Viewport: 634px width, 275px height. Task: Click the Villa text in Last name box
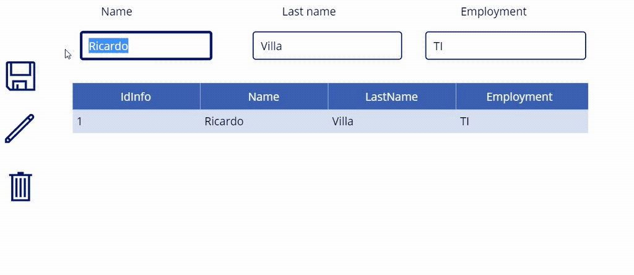[x=272, y=46]
